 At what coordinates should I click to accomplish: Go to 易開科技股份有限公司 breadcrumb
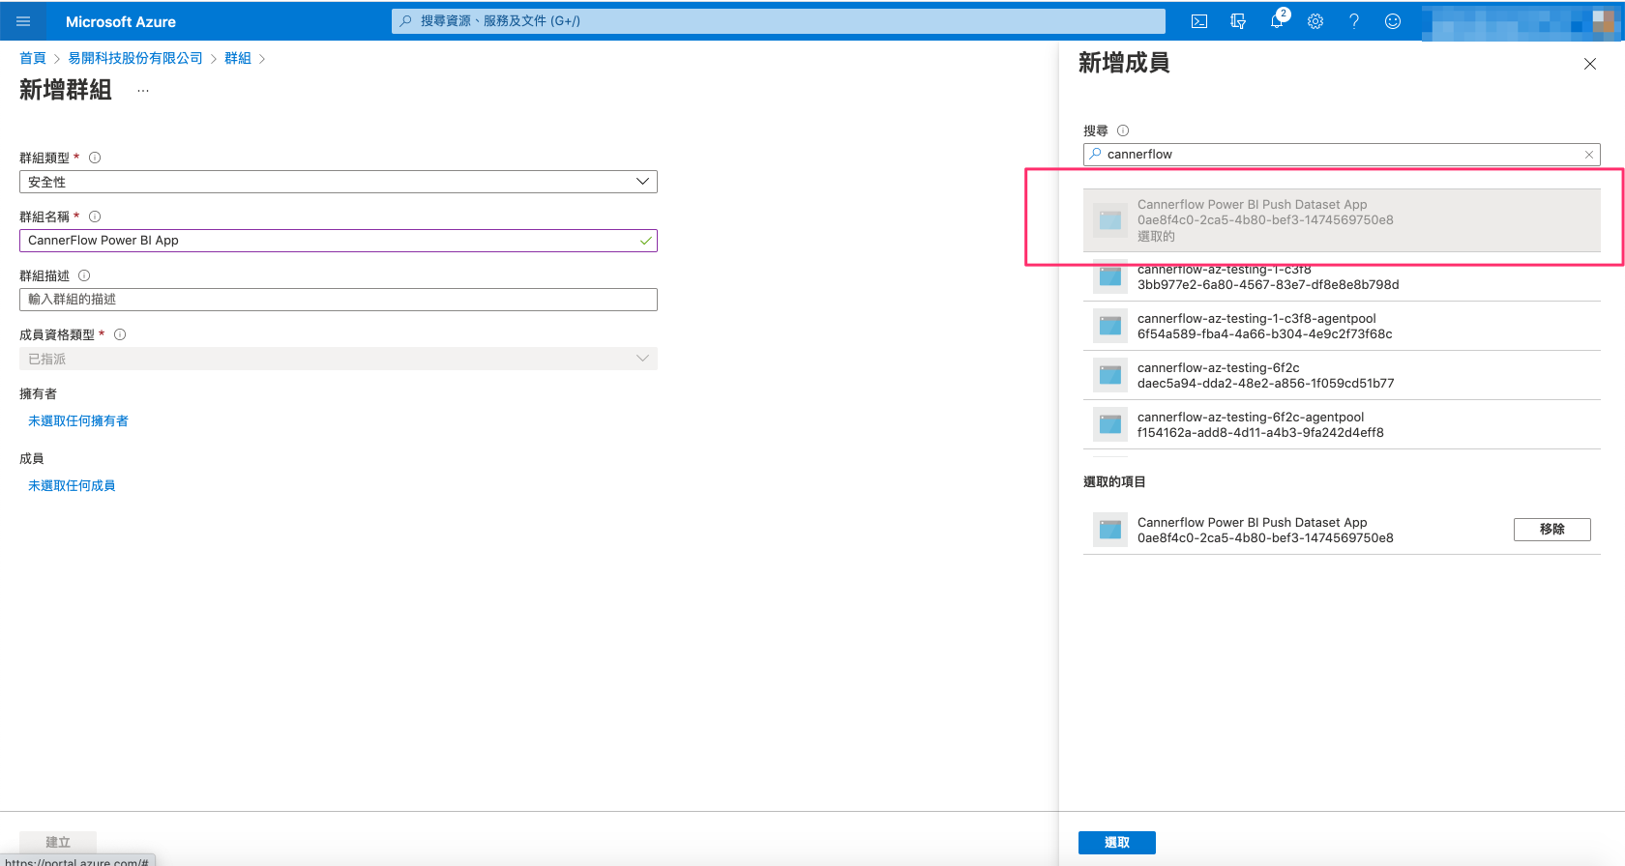pyautogui.click(x=135, y=58)
